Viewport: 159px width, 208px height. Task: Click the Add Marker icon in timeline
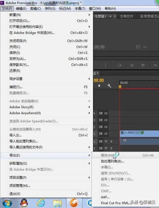[99, 86]
